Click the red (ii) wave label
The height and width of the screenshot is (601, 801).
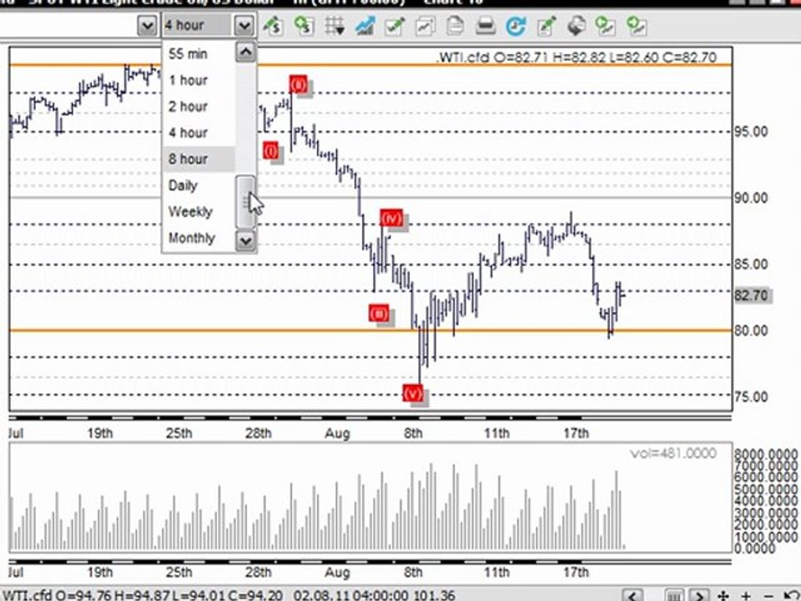[x=299, y=84]
